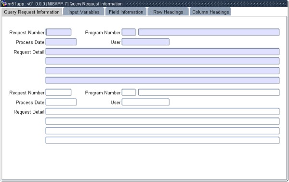This screenshot has width=289, height=182.
Task: Click third line of the second record's Request Detail
Action: pyautogui.click(x=163, y=131)
